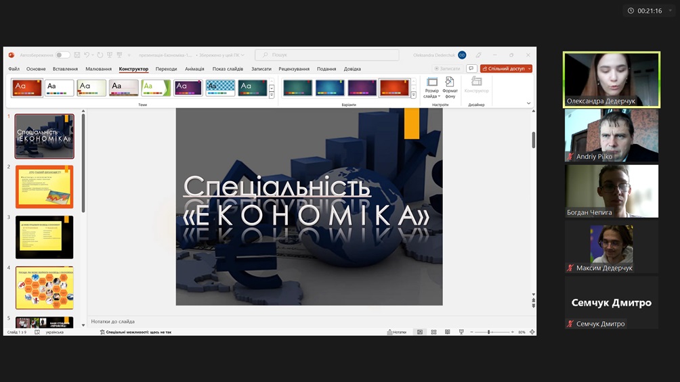This screenshot has height=382, width=680.
Task: Start the slide show from status bar
Action: [x=461, y=332]
